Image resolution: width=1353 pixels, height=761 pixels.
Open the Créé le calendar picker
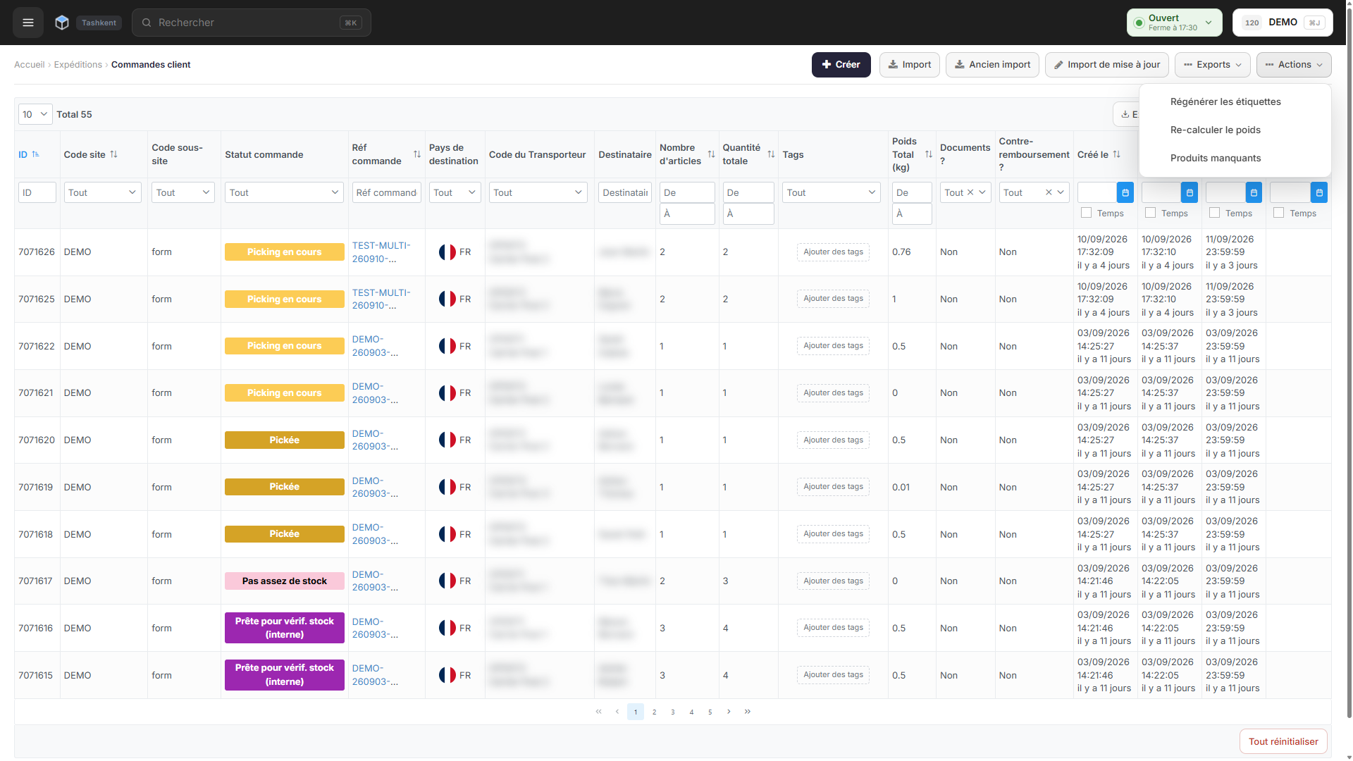point(1125,192)
